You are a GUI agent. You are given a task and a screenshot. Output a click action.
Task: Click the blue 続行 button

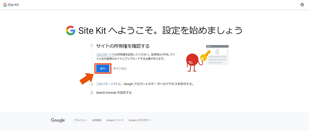click(x=103, y=68)
